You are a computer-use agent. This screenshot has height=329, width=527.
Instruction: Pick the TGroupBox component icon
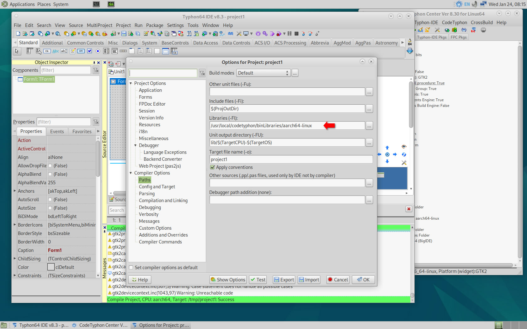tap(132, 51)
